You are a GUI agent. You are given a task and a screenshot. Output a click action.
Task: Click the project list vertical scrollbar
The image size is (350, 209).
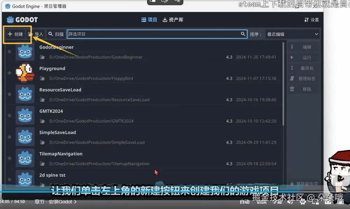[x=283, y=84]
